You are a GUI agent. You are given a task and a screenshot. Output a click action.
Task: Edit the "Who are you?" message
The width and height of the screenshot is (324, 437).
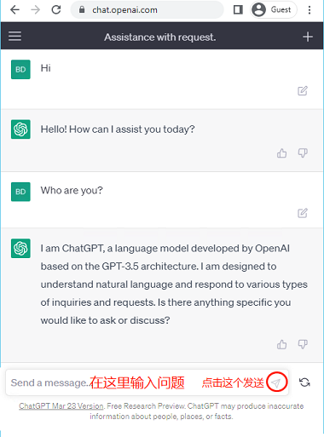pyautogui.click(x=303, y=213)
